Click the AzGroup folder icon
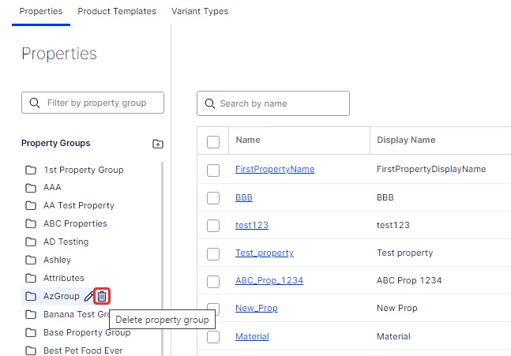 pos(31,296)
